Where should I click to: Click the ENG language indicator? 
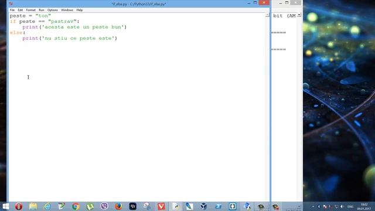point(350,206)
